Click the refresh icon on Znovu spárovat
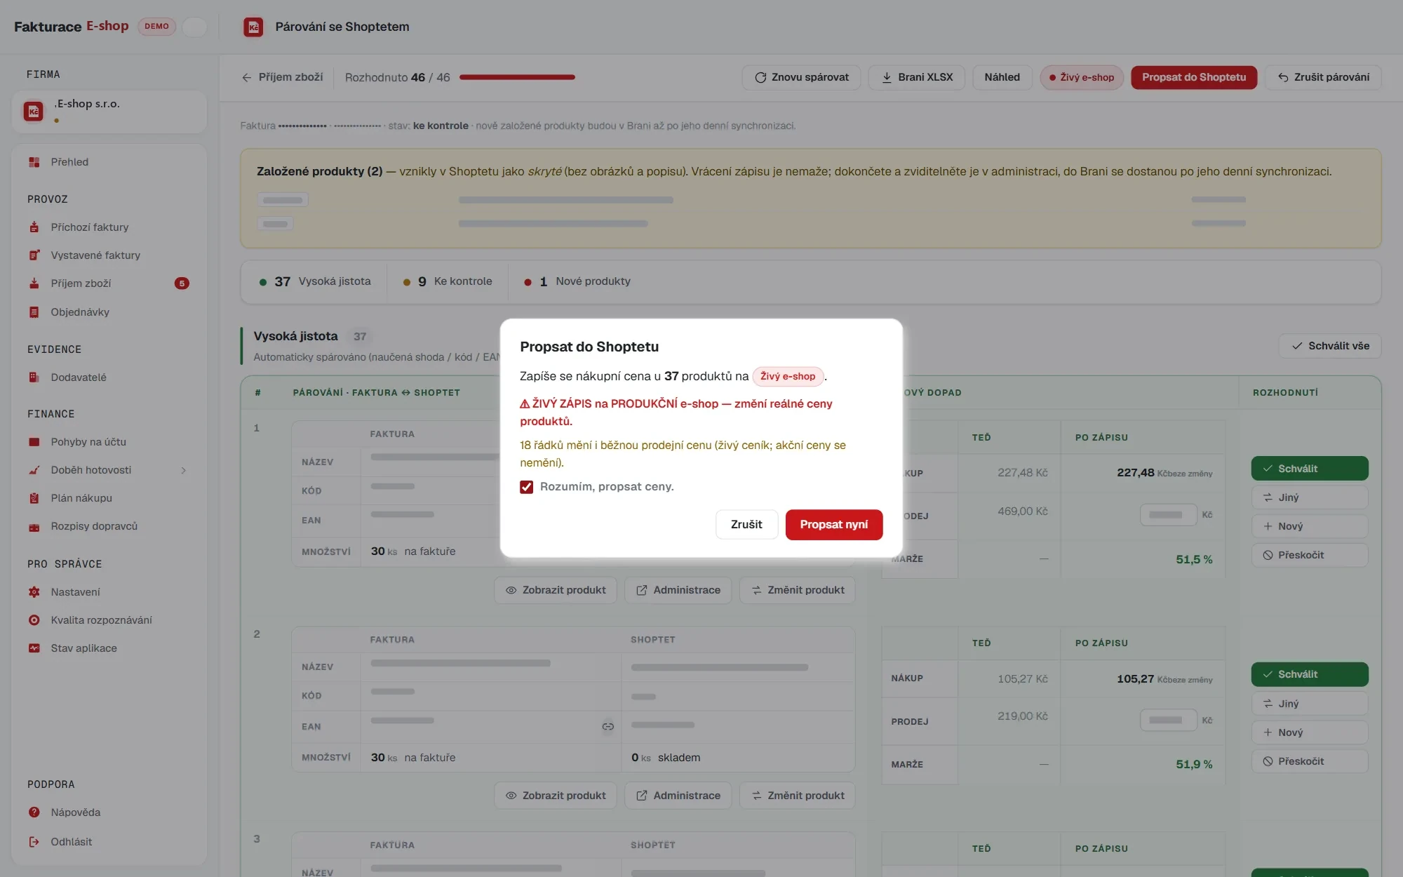The image size is (1403, 877). (x=760, y=77)
